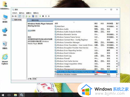Image resolution: width=130 pixels, height=97 pixels.
Task: Open File Explorer from the taskbar
Action: click(x=15, y=95)
